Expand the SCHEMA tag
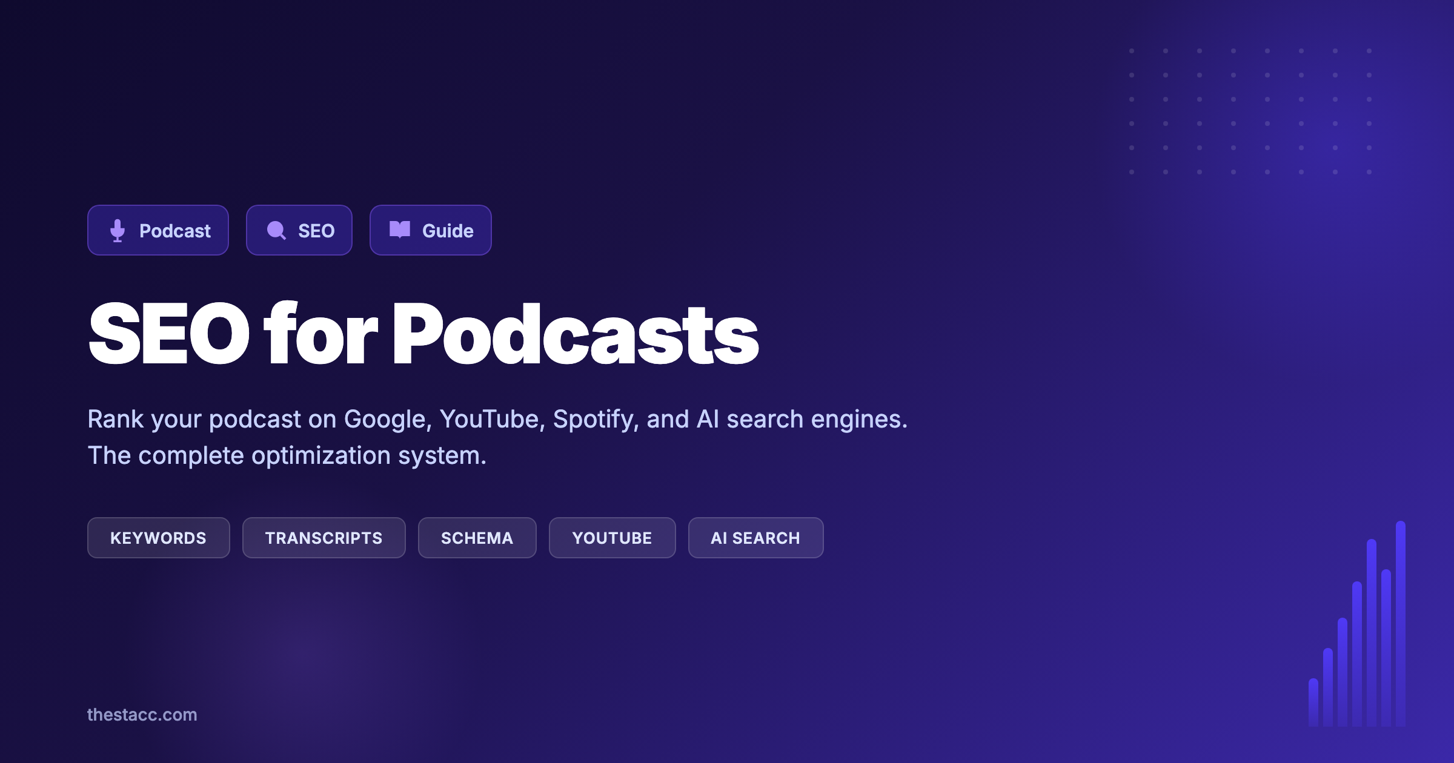 click(x=477, y=538)
